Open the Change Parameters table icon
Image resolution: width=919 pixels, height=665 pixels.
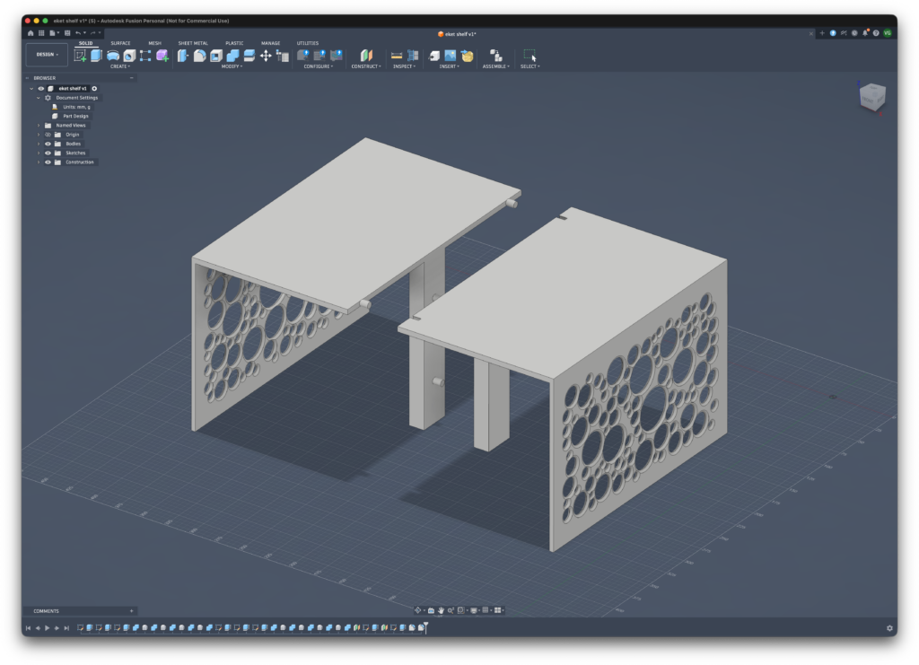283,57
